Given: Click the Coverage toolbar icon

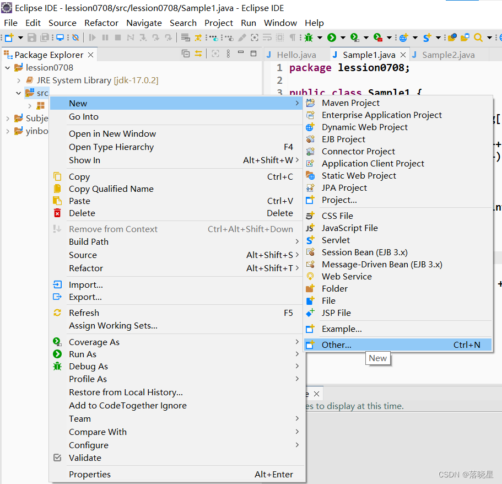Looking at the screenshot, I should tap(355, 37).
